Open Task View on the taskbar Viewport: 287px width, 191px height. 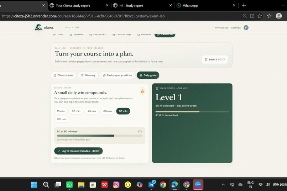point(58,185)
